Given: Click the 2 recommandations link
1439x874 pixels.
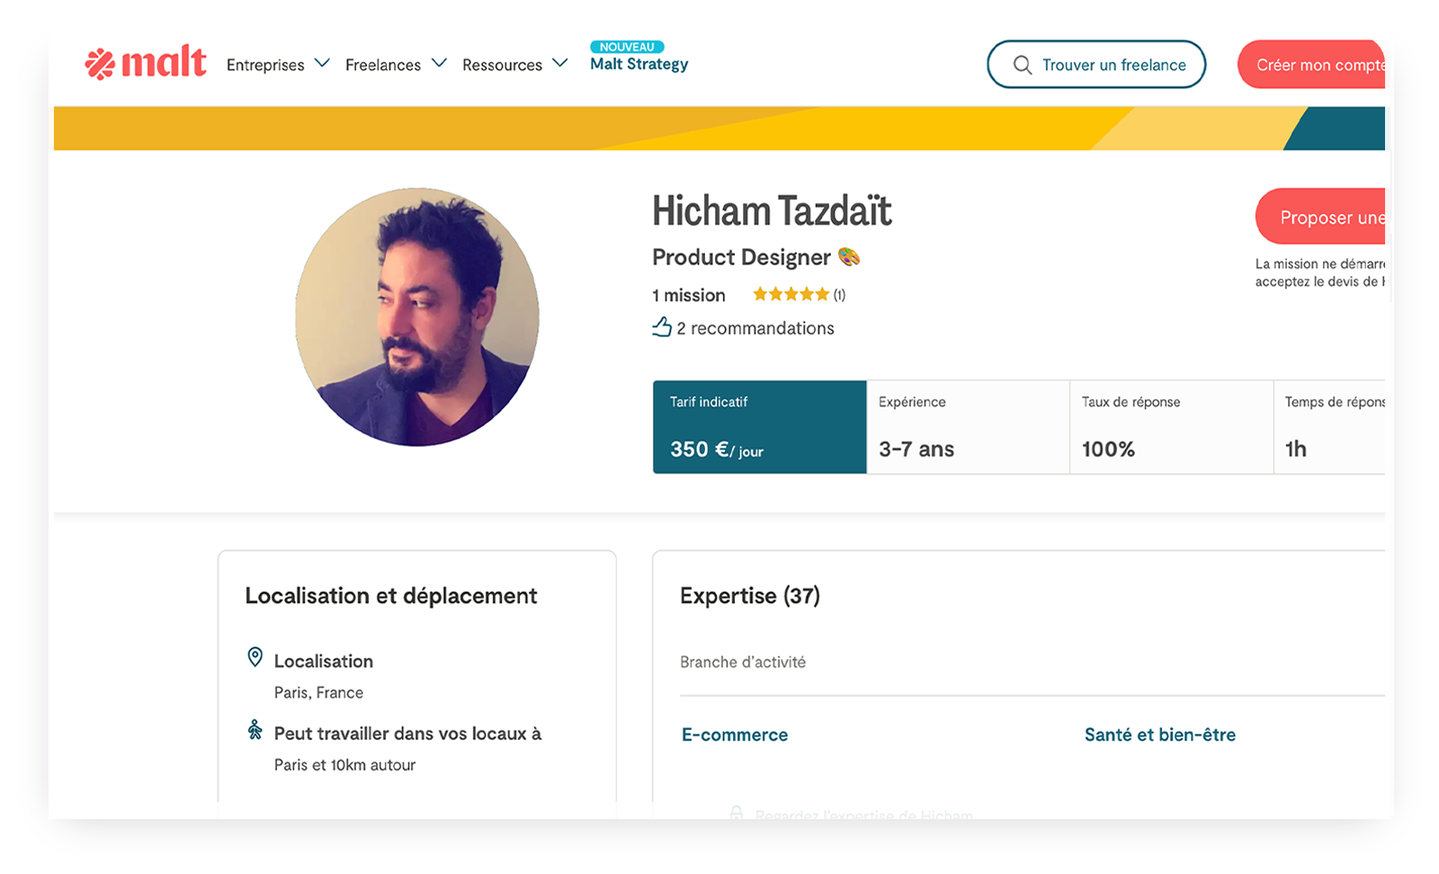Looking at the screenshot, I should [x=755, y=328].
